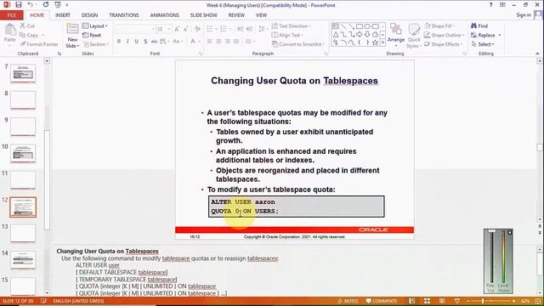Toggle text Shadow formatting

point(145,42)
